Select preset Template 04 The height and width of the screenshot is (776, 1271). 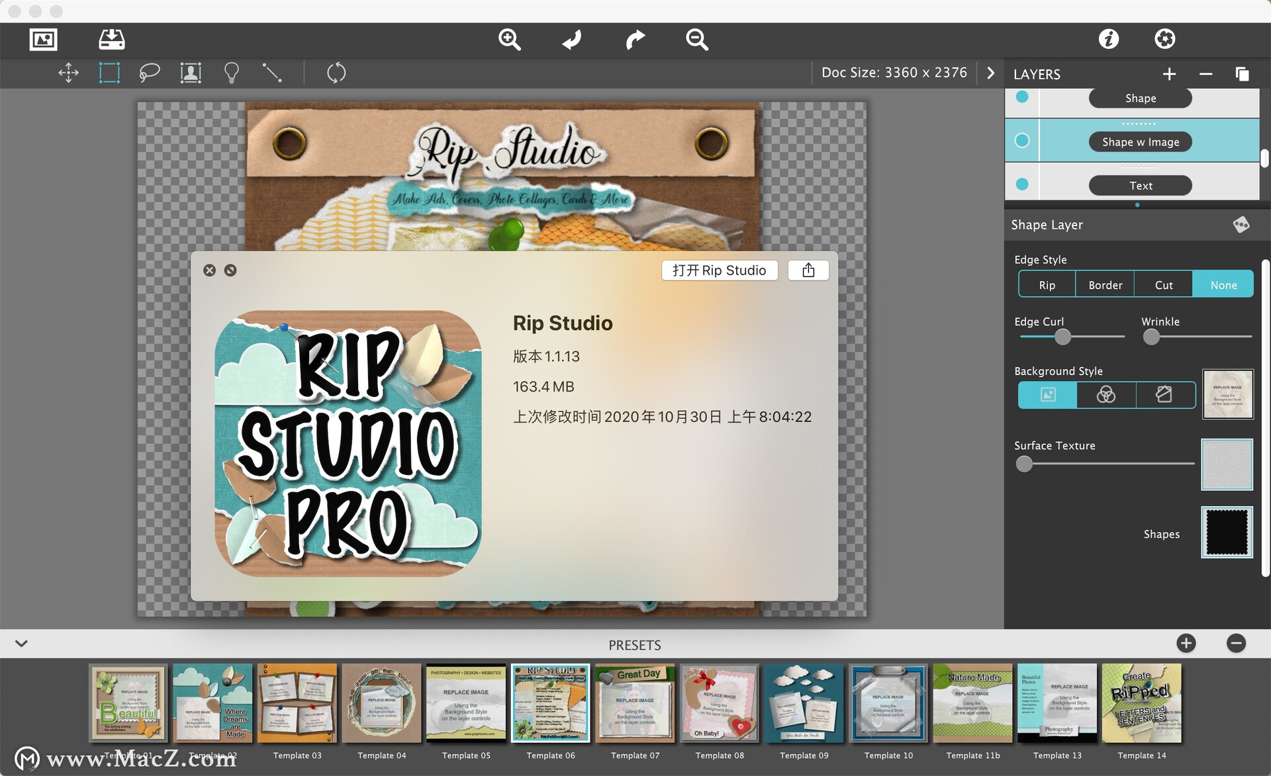pos(381,703)
